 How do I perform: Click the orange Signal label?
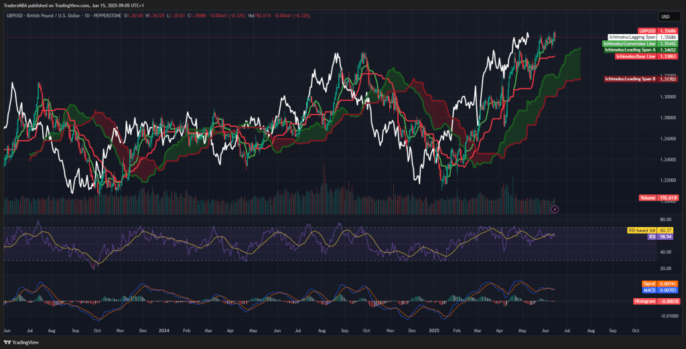tap(647, 284)
